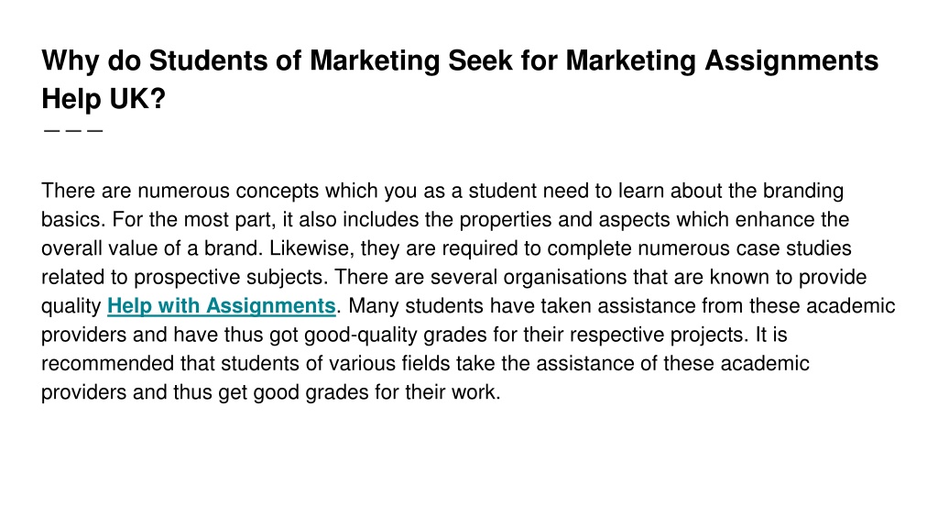Click the slide title starting "Why do Students"
938x528 pixels.
click(460, 80)
